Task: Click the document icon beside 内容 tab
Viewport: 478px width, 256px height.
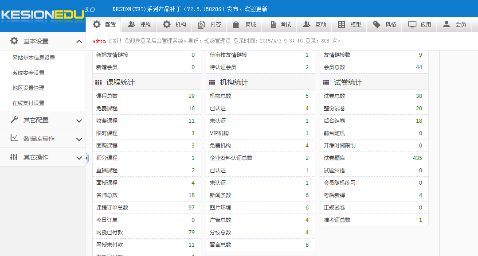Action: (201, 24)
